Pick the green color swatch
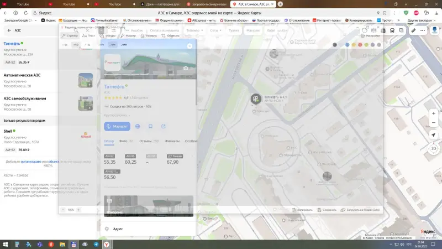The height and width of the screenshot is (249, 442). (366, 45)
